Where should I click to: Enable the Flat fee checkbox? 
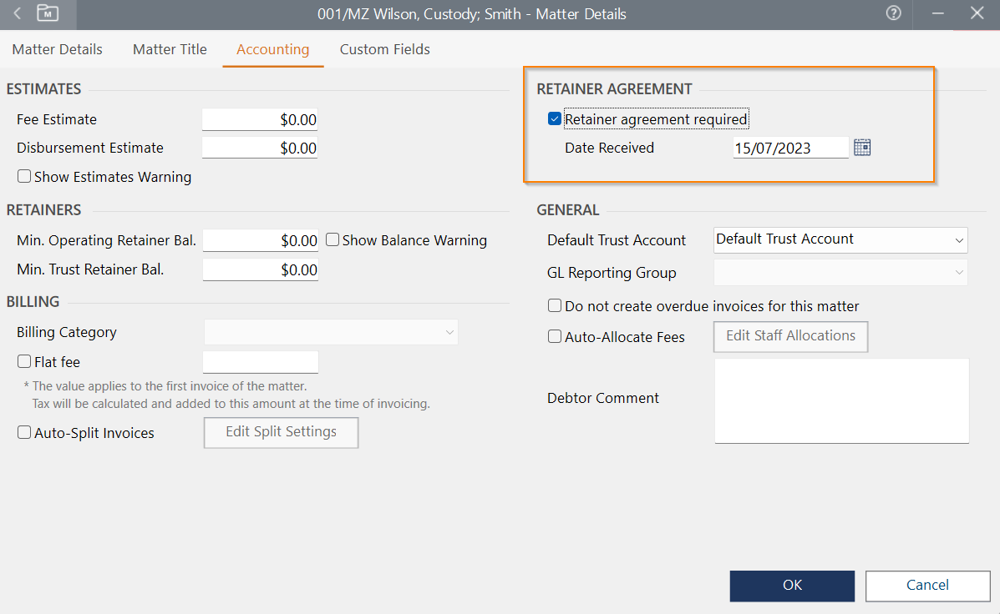click(x=24, y=362)
